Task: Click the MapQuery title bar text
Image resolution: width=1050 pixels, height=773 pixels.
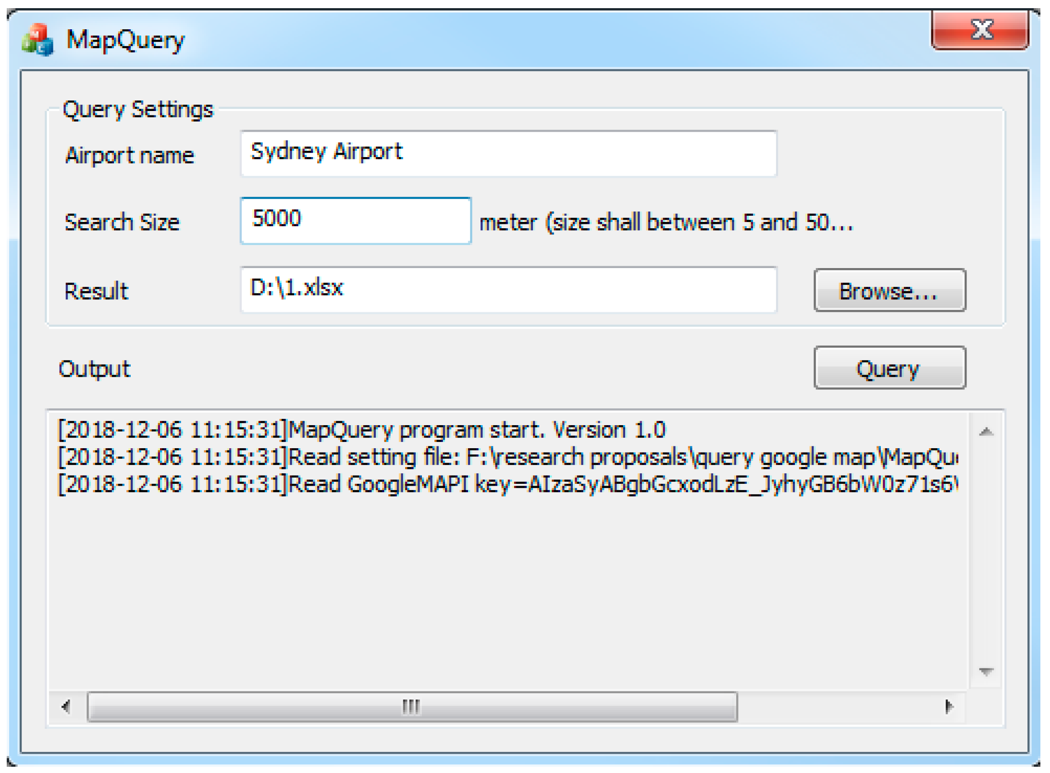Action: pos(125,40)
